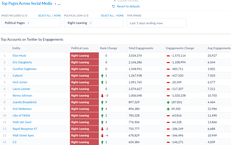Image resolution: width=231 pixels, height=145 pixels.
Task: Click the green up arrow in Catturd row
Action: [x=102, y=76]
